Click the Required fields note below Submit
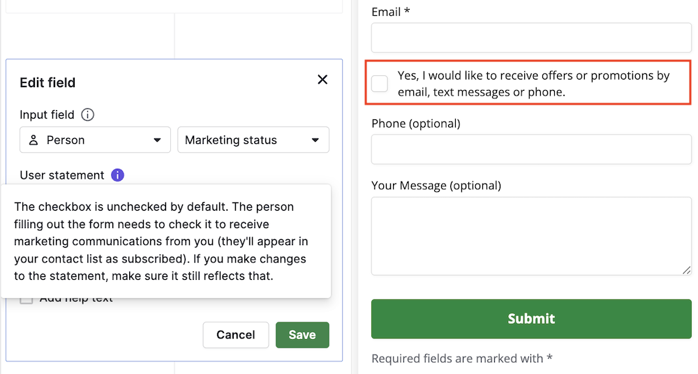698x374 pixels. (x=461, y=359)
